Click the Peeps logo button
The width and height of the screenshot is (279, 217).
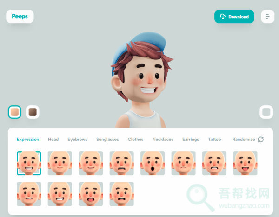(20, 16)
